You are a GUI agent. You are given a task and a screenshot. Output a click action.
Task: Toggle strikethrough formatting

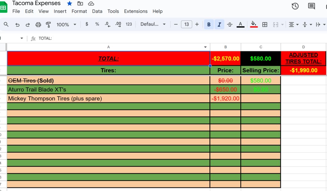click(x=230, y=25)
